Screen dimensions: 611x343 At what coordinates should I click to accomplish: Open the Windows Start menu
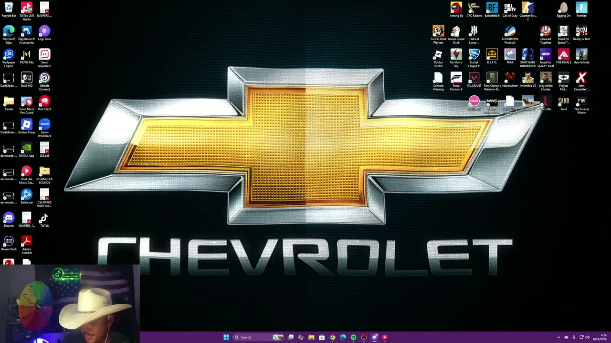226,337
